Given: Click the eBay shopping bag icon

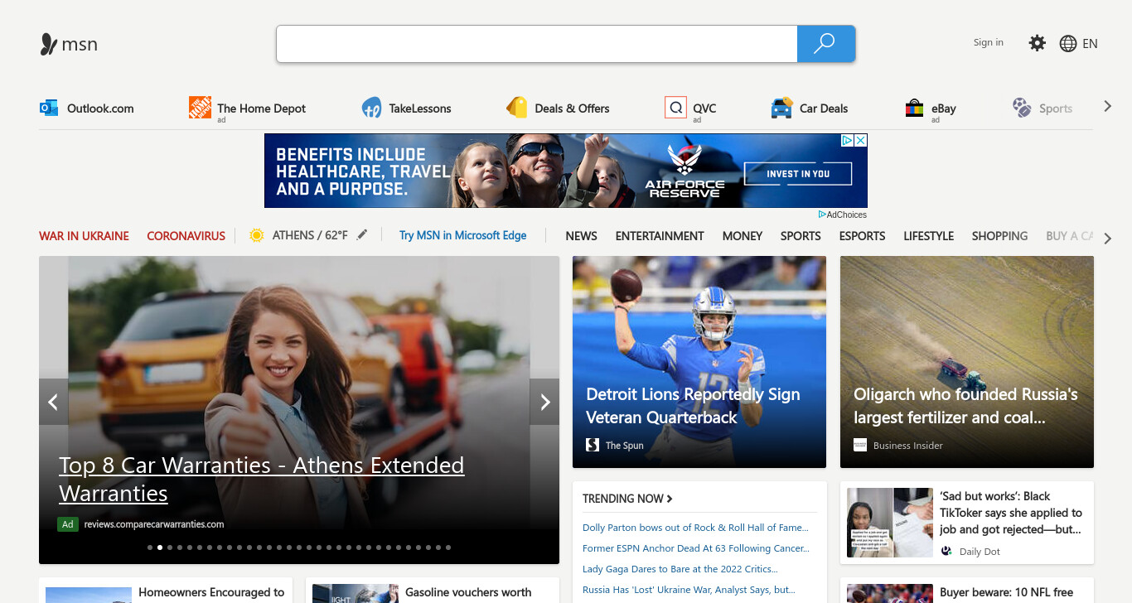Looking at the screenshot, I should coord(914,109).
